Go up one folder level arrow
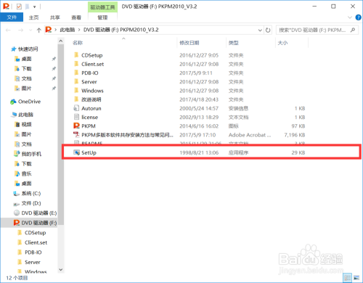The image size is (363, 283). pos(38,30)
